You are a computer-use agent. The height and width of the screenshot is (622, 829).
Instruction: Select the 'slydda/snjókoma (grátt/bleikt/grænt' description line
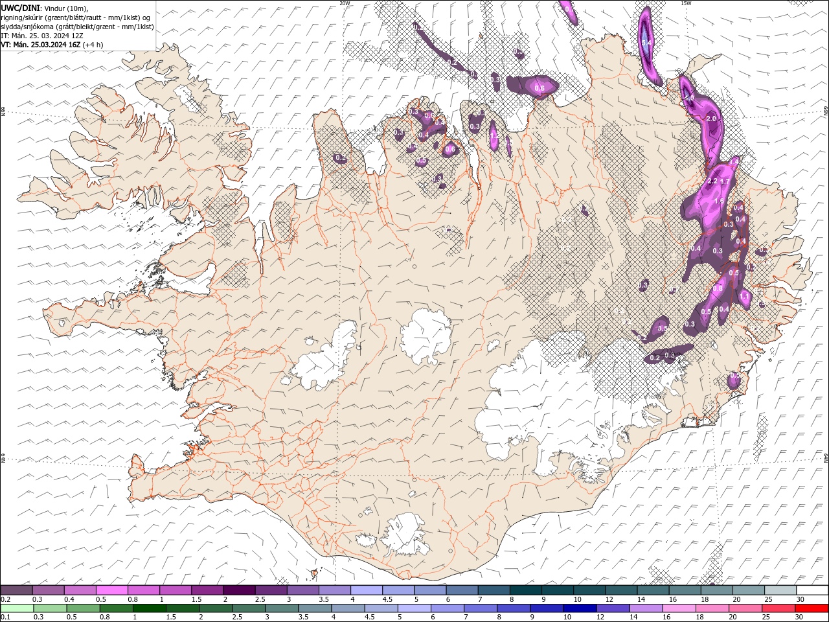coord(77,27)
